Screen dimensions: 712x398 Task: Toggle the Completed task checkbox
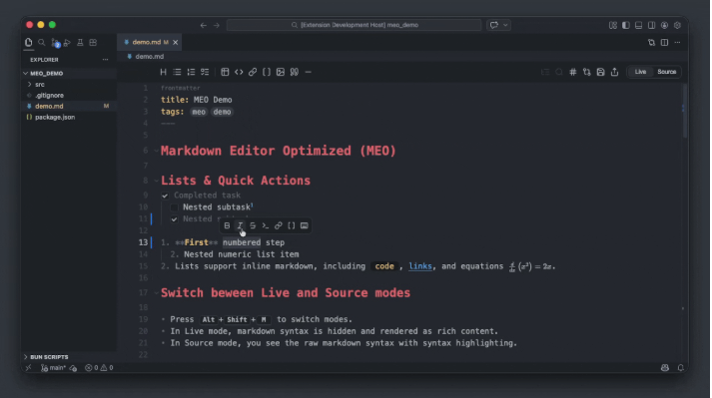165,196
